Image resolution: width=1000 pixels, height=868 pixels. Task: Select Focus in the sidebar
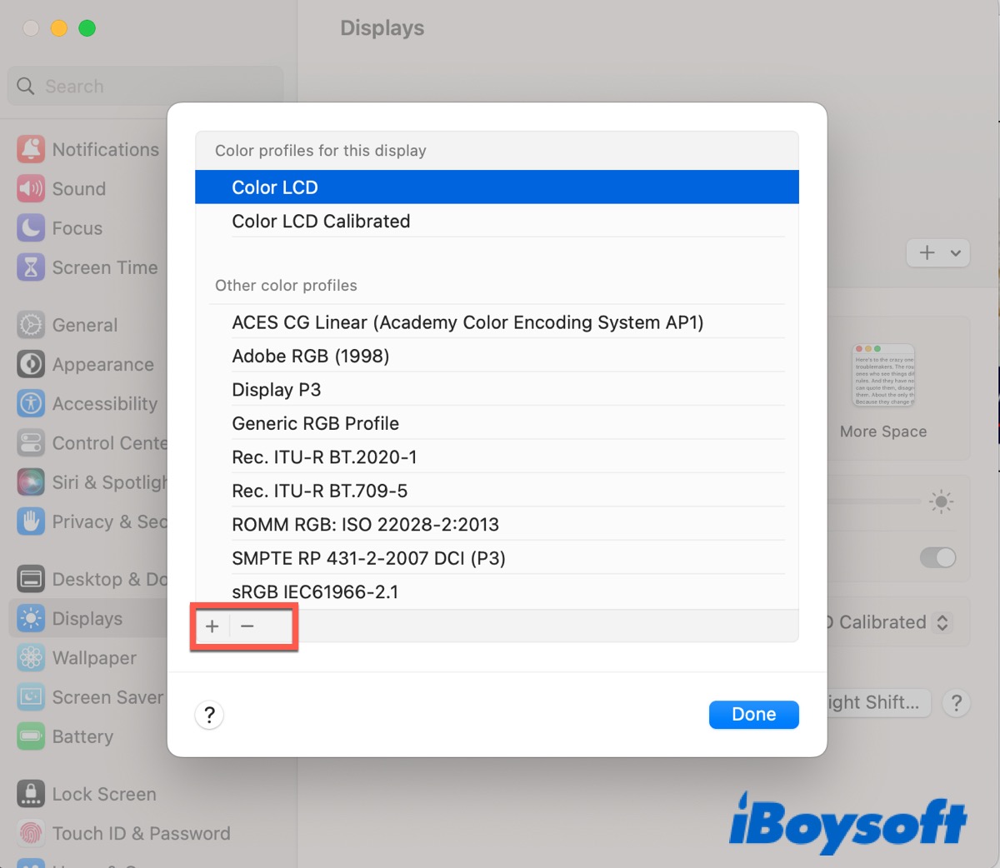[77, 228]
